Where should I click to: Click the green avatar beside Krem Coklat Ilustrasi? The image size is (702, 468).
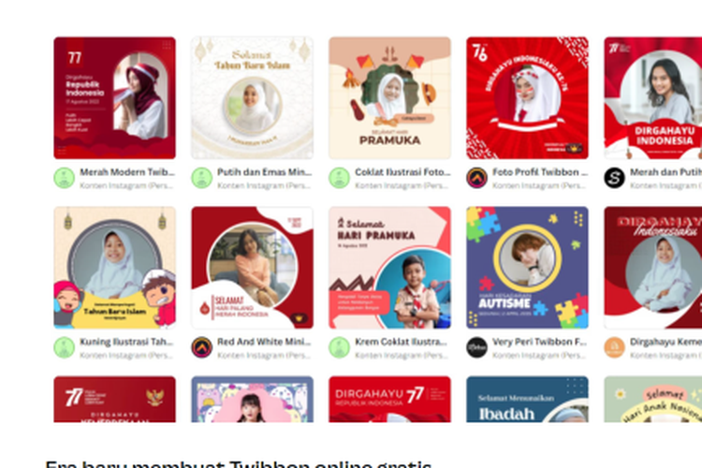click(340, 347)
